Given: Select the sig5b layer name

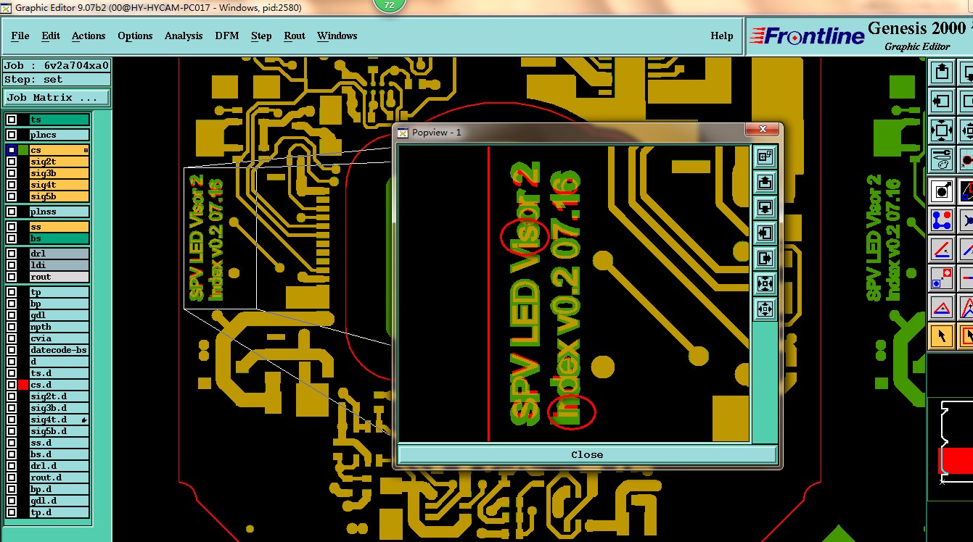Looking at the screenshot, I should click(59, 196).
